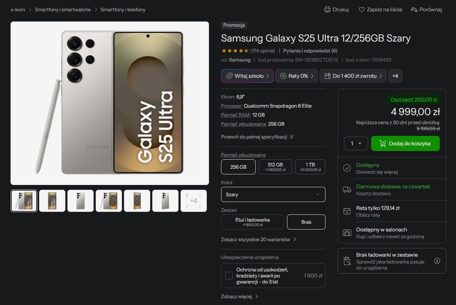Open the Kolor Szary dropdown
The height and width of the screenshot is (305, 456).
point(273,194)
